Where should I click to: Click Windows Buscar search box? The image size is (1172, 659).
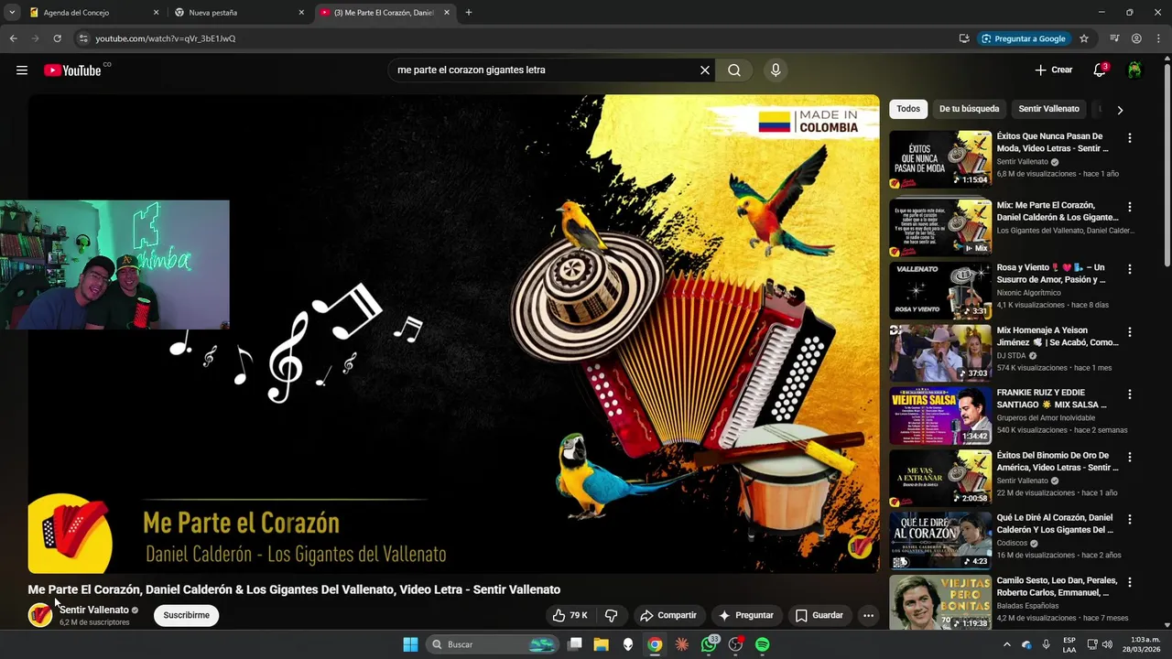[493, 644]
